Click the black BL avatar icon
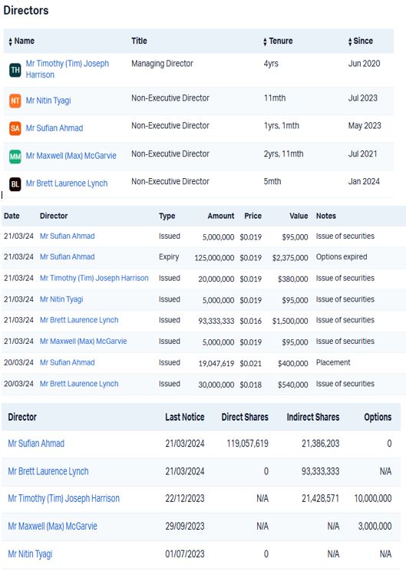The width and height of the screenshot is (406, 578). (15, 184)
